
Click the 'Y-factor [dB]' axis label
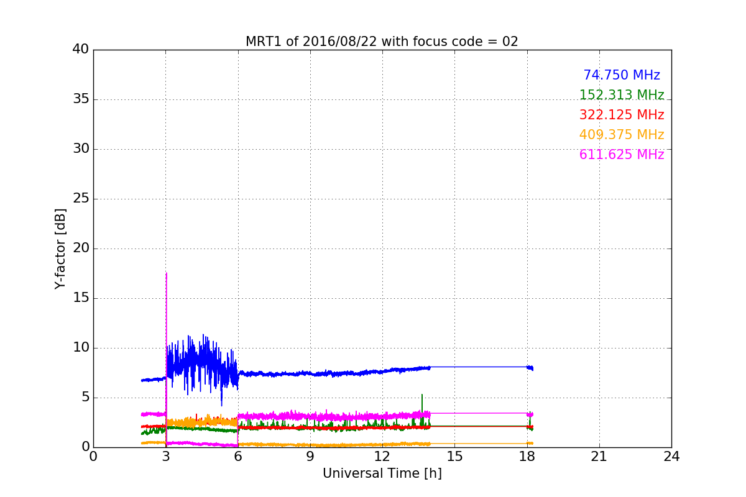60,248
